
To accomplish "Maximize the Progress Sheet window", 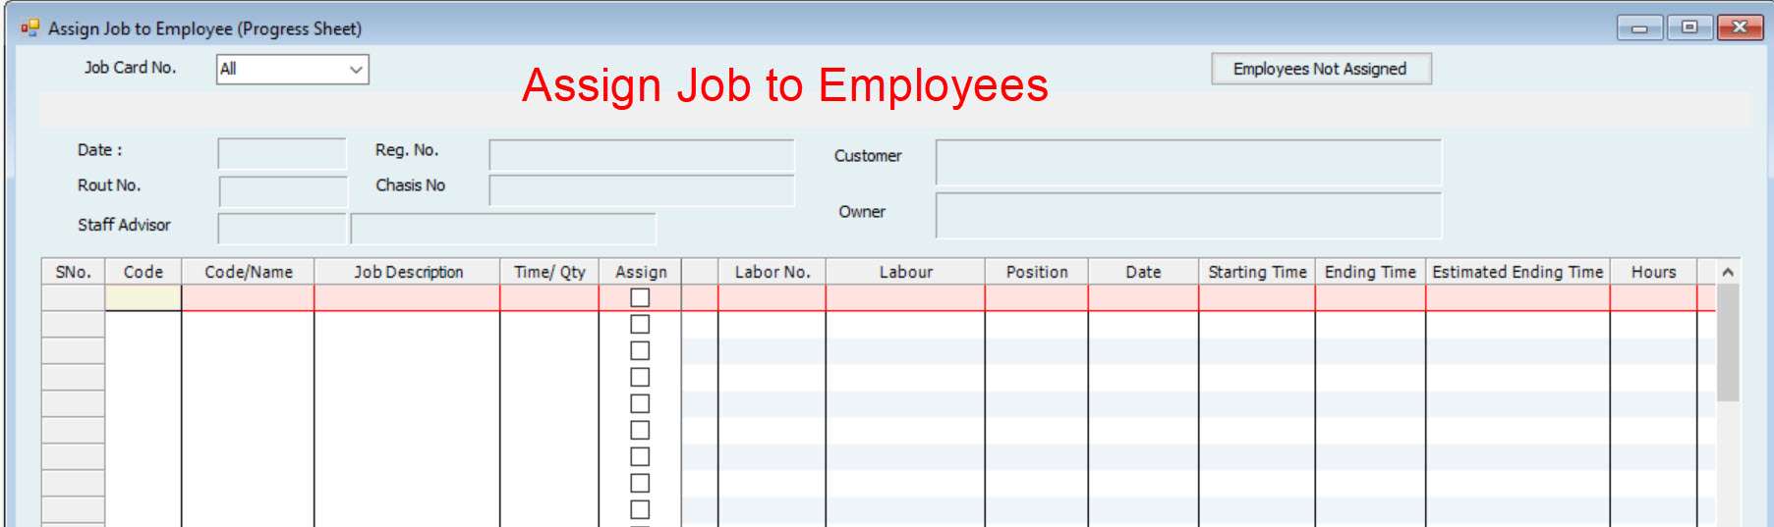I will (1689, 27).
